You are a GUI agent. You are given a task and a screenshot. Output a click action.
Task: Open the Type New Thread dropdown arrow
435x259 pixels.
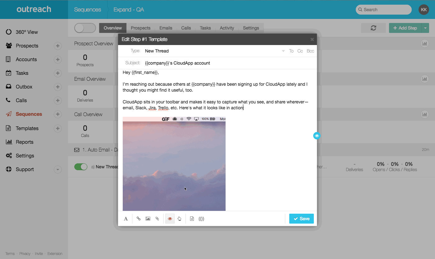[x=283, y=51]
